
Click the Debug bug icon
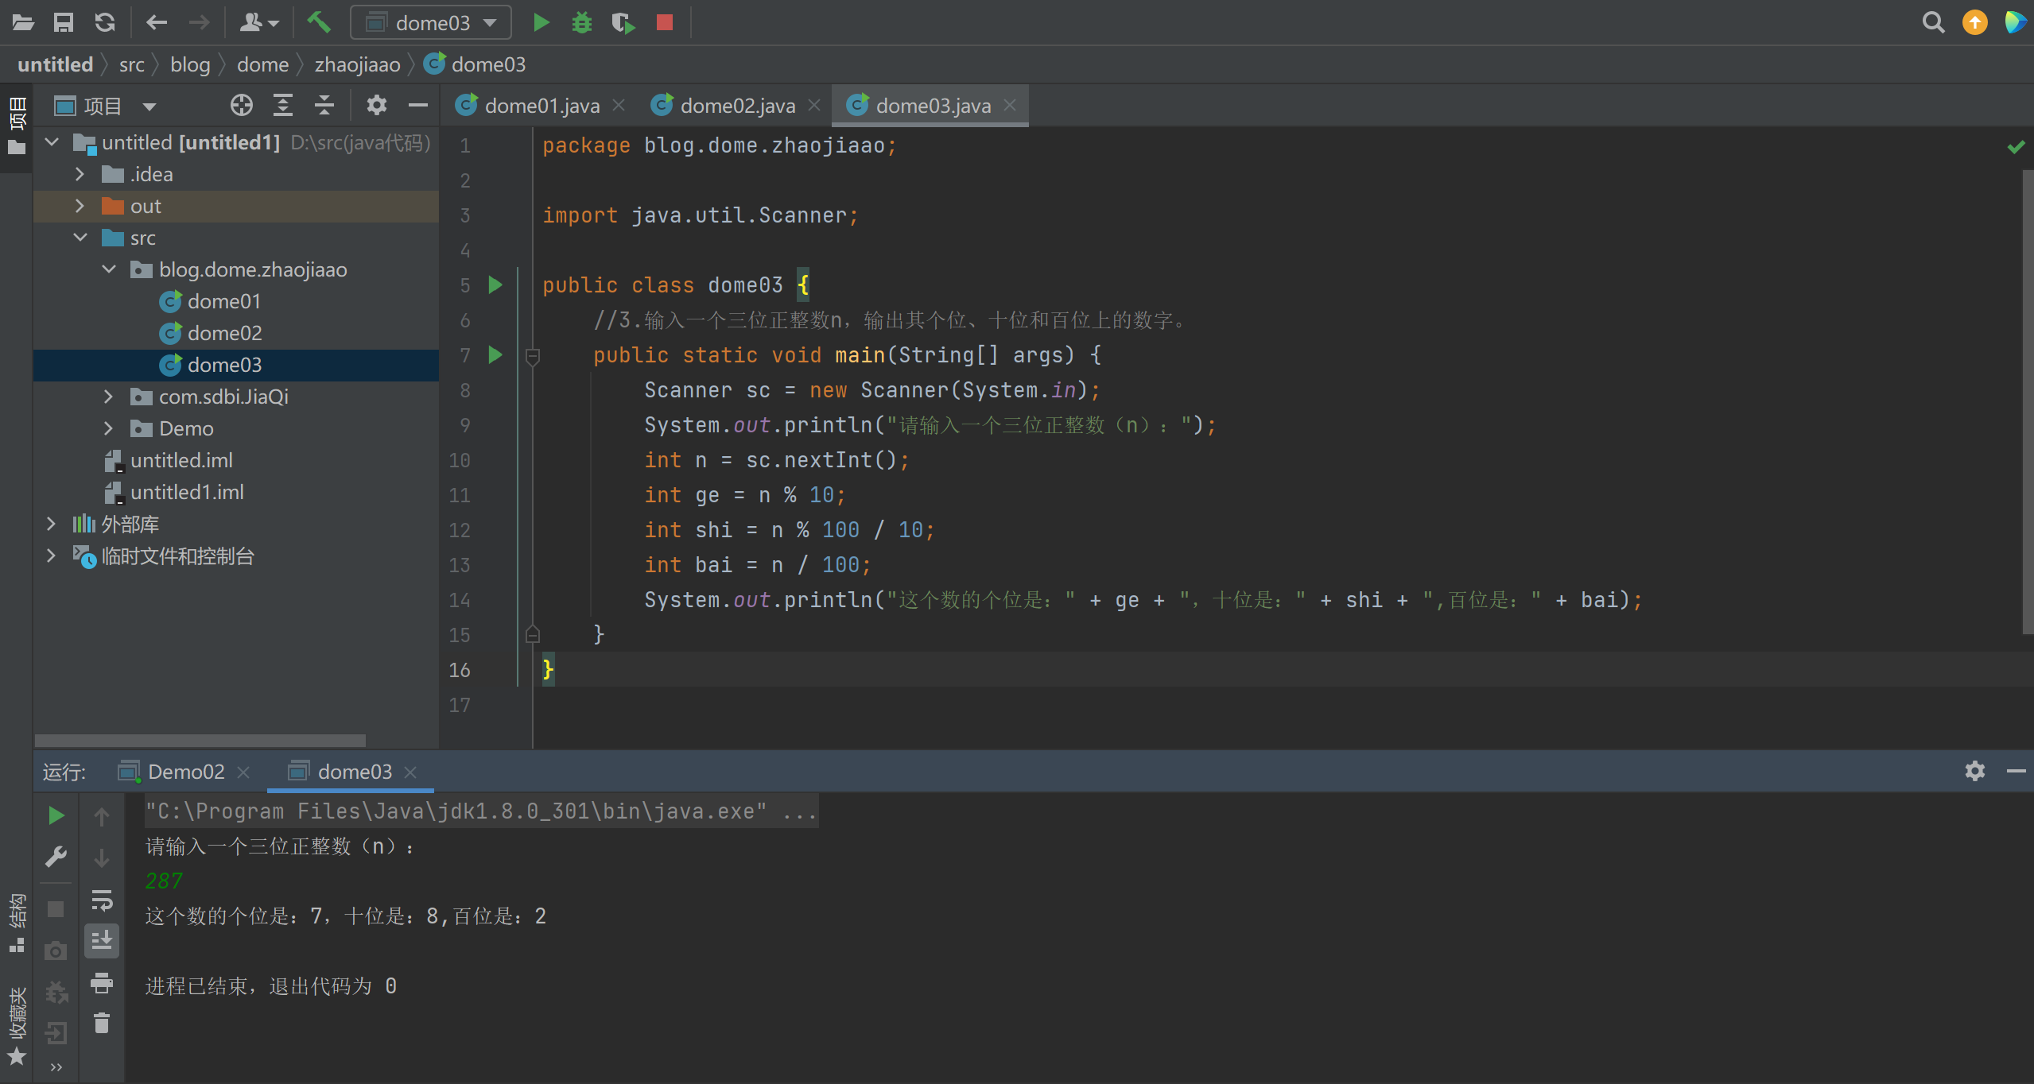point(582,22)
